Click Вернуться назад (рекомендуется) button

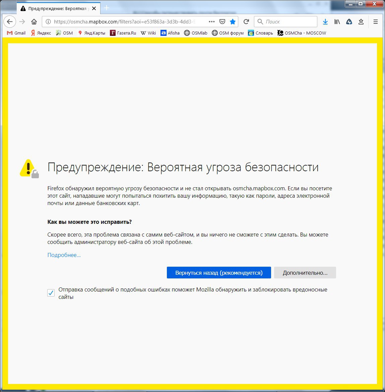[219, 272]
